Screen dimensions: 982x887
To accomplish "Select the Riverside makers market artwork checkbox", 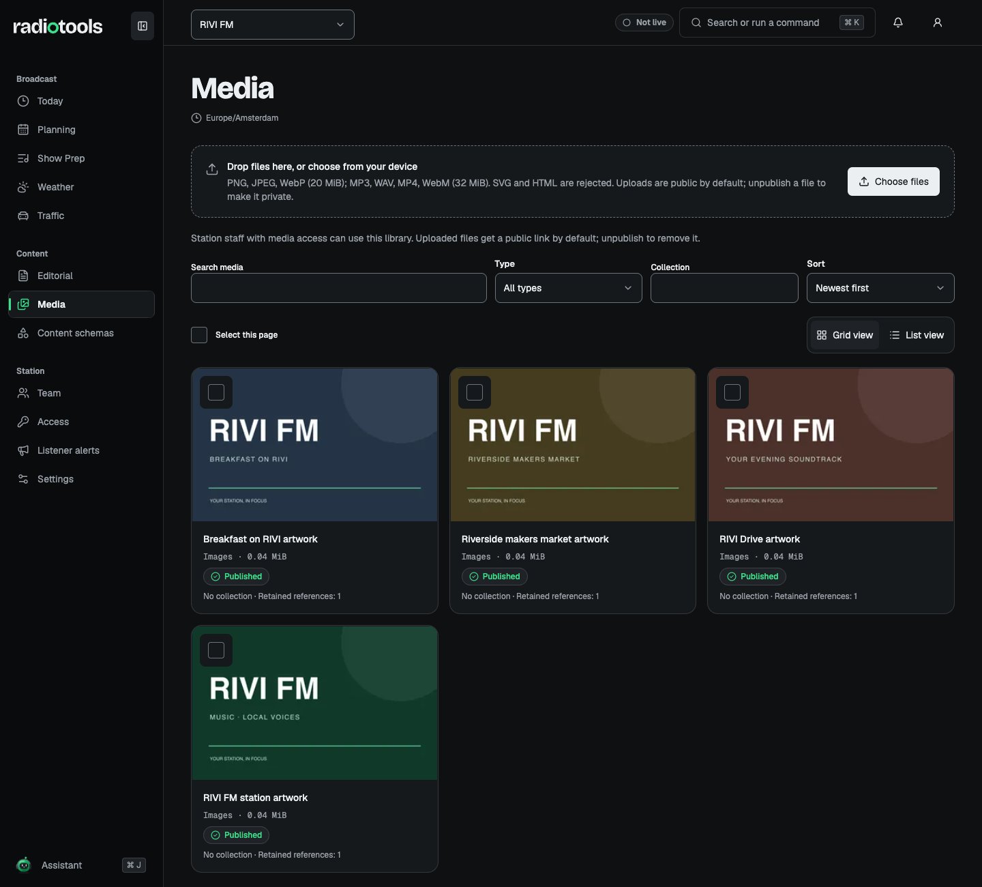I will coord(475,392).
